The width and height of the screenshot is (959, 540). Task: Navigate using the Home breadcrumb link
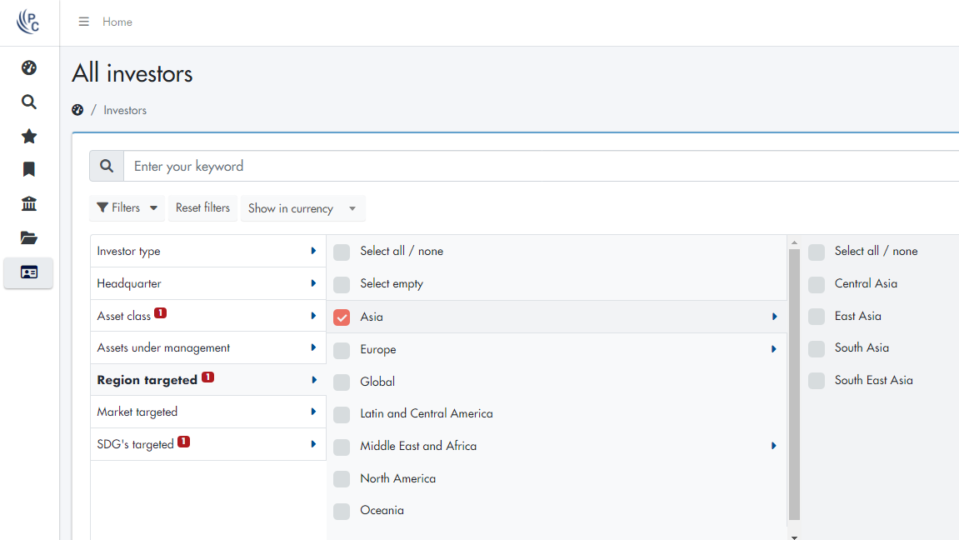click(x=117, y=22)
